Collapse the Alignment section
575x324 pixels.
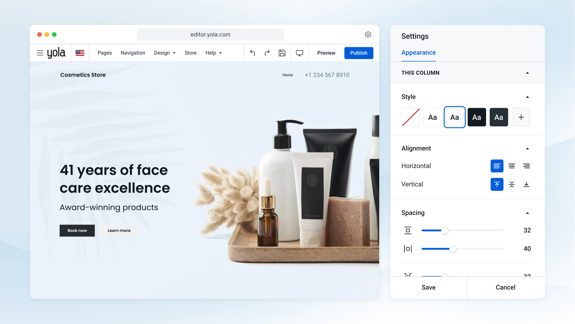click(527, 149)
